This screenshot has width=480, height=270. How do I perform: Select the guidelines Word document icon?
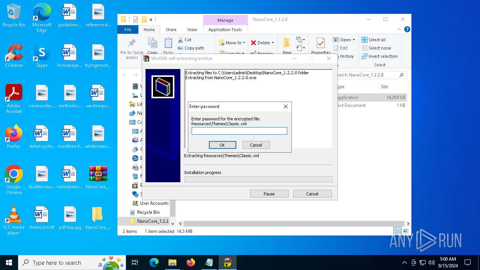[x=70, y=15]
